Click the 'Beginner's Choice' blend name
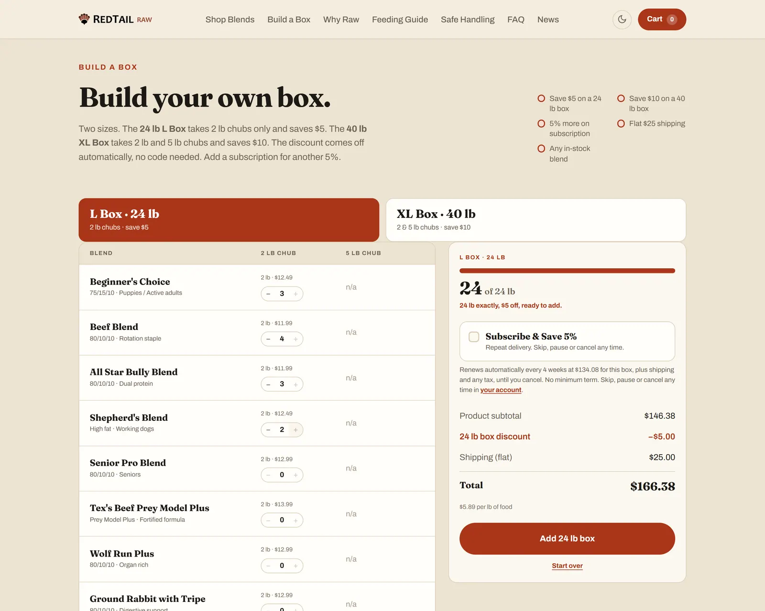 [130, 282]
